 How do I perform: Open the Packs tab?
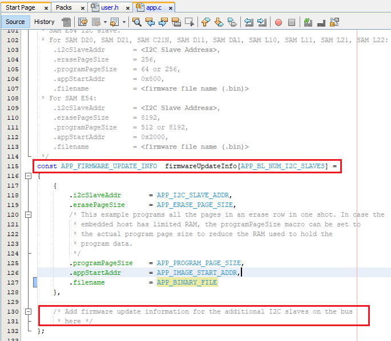(x=63, y=7)
